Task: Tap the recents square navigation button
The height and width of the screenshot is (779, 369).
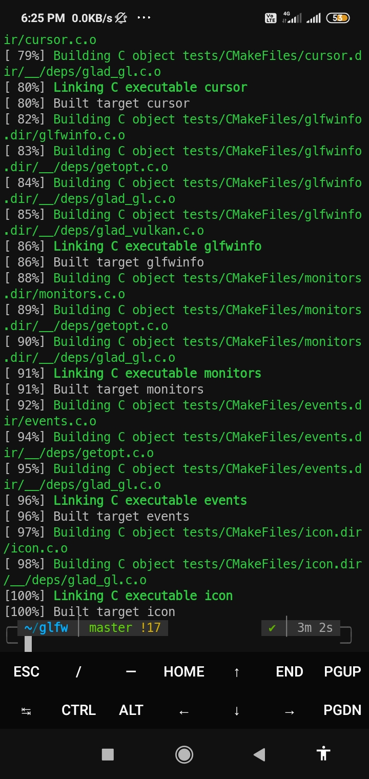Action: tap(107, 754)
